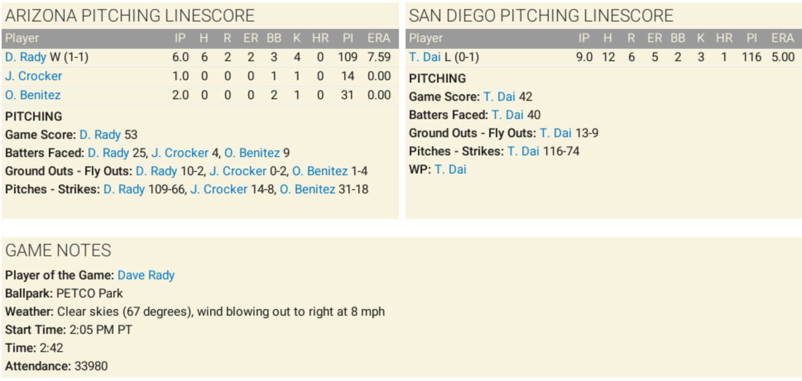
Task: Open O. Benitez in the linescore table row
Action: [x=33, y=95]
